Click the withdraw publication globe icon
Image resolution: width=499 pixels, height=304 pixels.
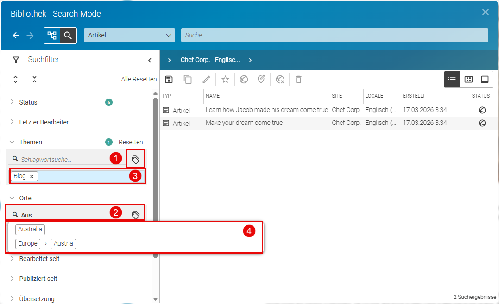[280, 80]
